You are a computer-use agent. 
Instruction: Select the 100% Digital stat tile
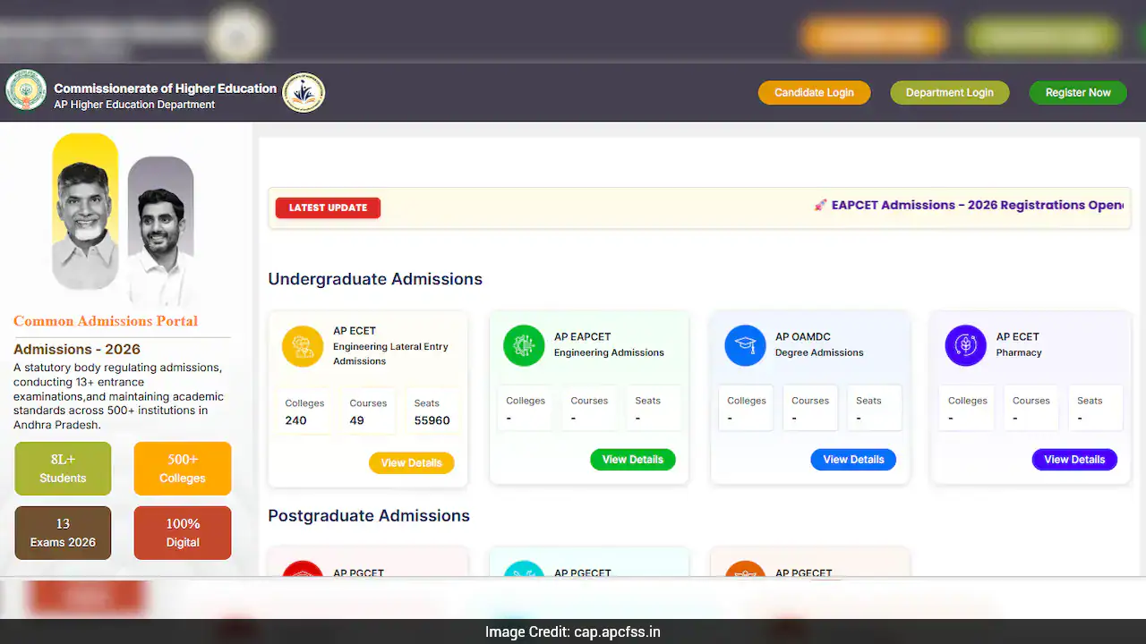point(183,533)
